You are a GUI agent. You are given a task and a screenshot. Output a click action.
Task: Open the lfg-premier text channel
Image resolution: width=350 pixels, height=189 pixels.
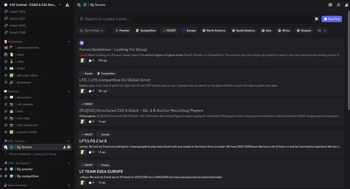(x=37, y=169)
